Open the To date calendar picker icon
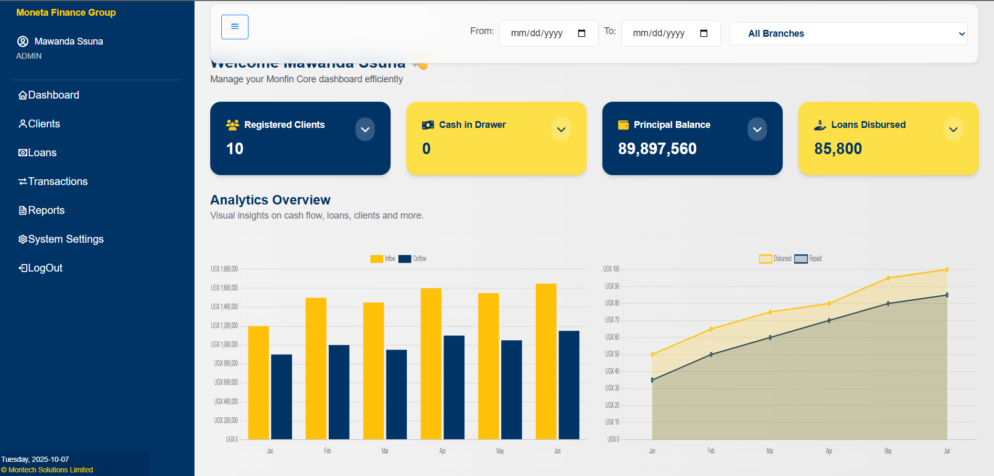The height and width of the screenshot is (476, 994). click(x=704, y=34)
